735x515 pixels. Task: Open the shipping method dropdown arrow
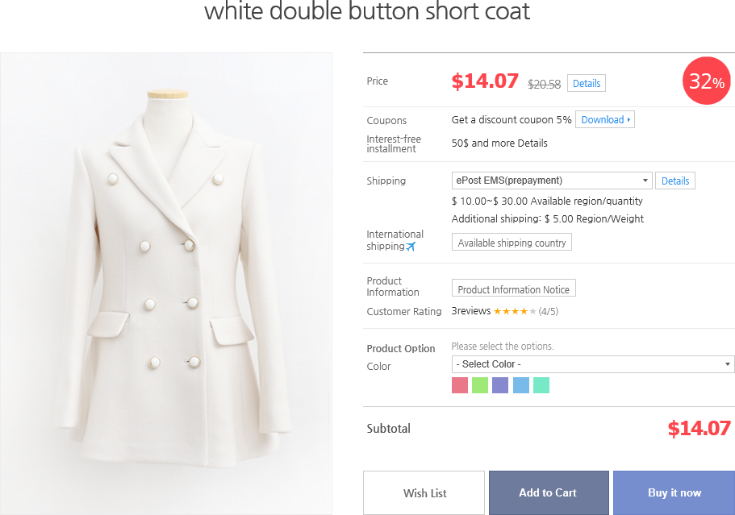point(645,181)
